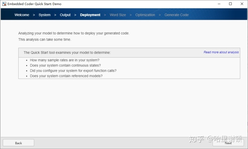Select the Deployment step

[90, 15]
